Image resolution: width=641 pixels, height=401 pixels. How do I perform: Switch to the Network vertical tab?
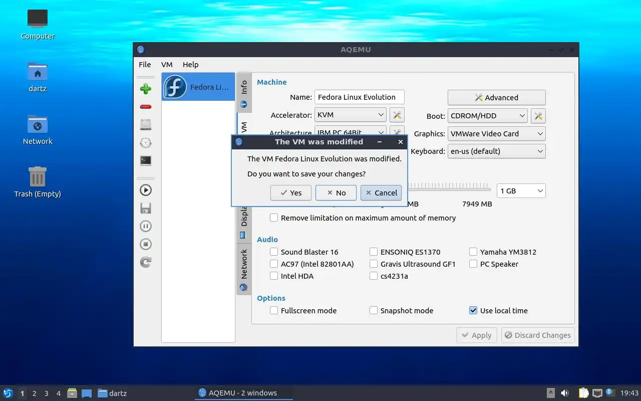(244, 269)
